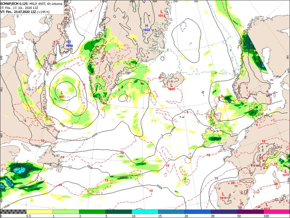Viewport: 290px width, 218px height.
Task: Click the 'L 997' low pressure marker
Action: (x=62, y=94)
